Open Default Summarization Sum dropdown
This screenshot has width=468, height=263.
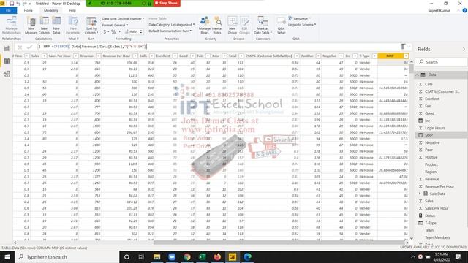click(x=170, y=31)
